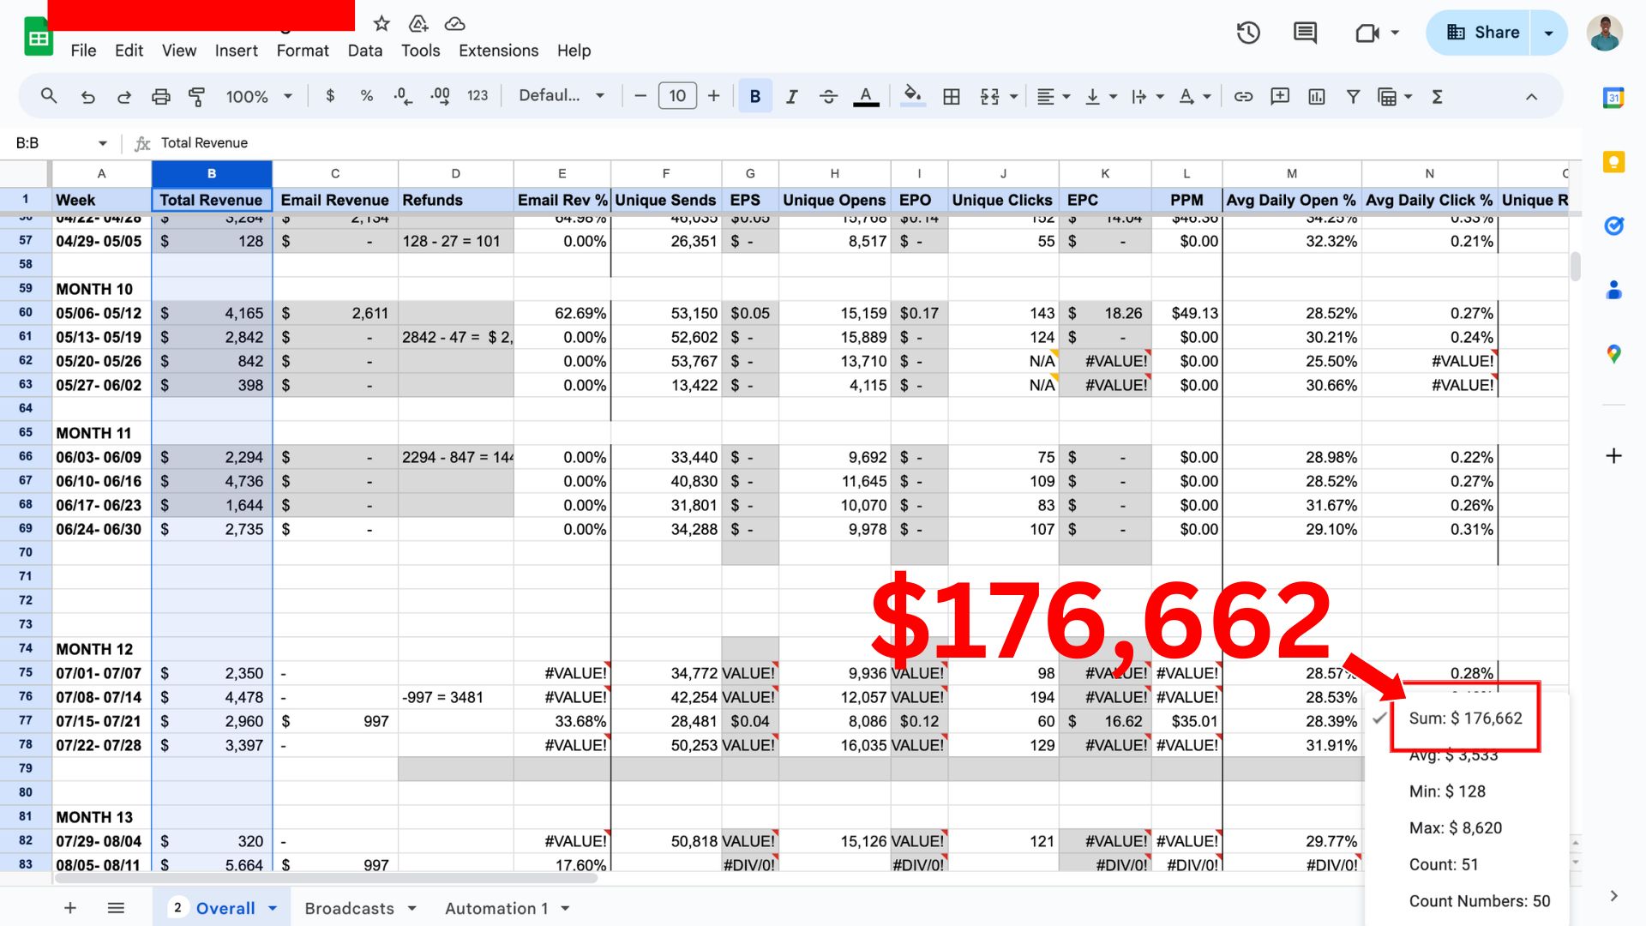Open Google Tasks side panel
The width and height of the screenshot is (1646, 926).
[x=1613, y=225]
